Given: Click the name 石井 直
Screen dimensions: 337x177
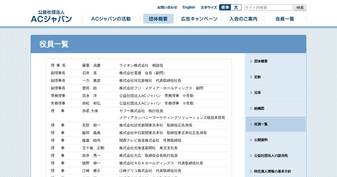Looking at the screenshot, I should (x=90, y=73).
